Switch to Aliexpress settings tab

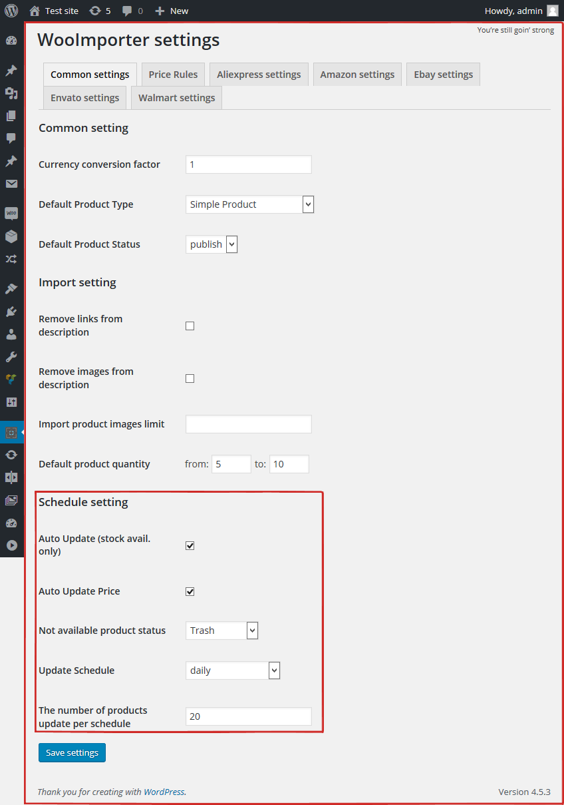pyautogui.click(x=259, y=75)
